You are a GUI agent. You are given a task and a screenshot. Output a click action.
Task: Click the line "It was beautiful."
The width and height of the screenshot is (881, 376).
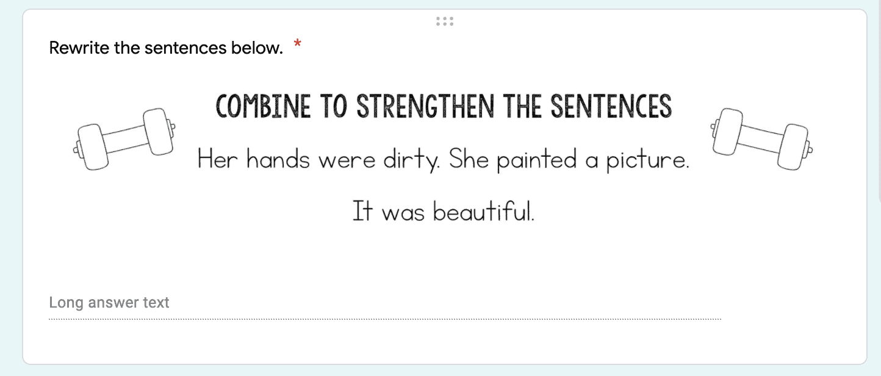(444, 212)
